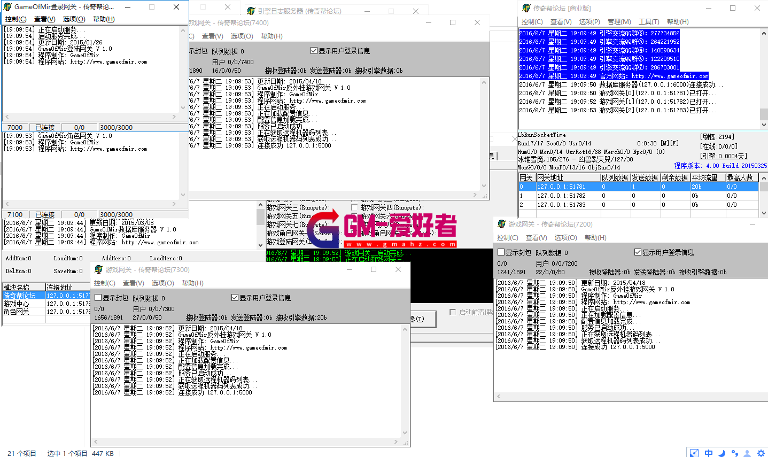Screen dimensions: 768x457
Task: Toggle 显示用户登录信息 in the 7400 gateway window
Action: (314, 51)
